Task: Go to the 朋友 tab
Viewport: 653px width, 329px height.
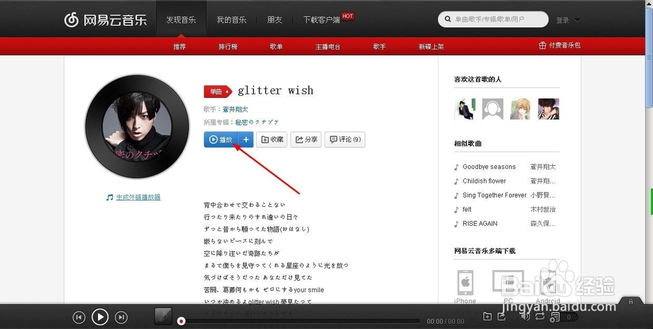Action: (274, 20)
